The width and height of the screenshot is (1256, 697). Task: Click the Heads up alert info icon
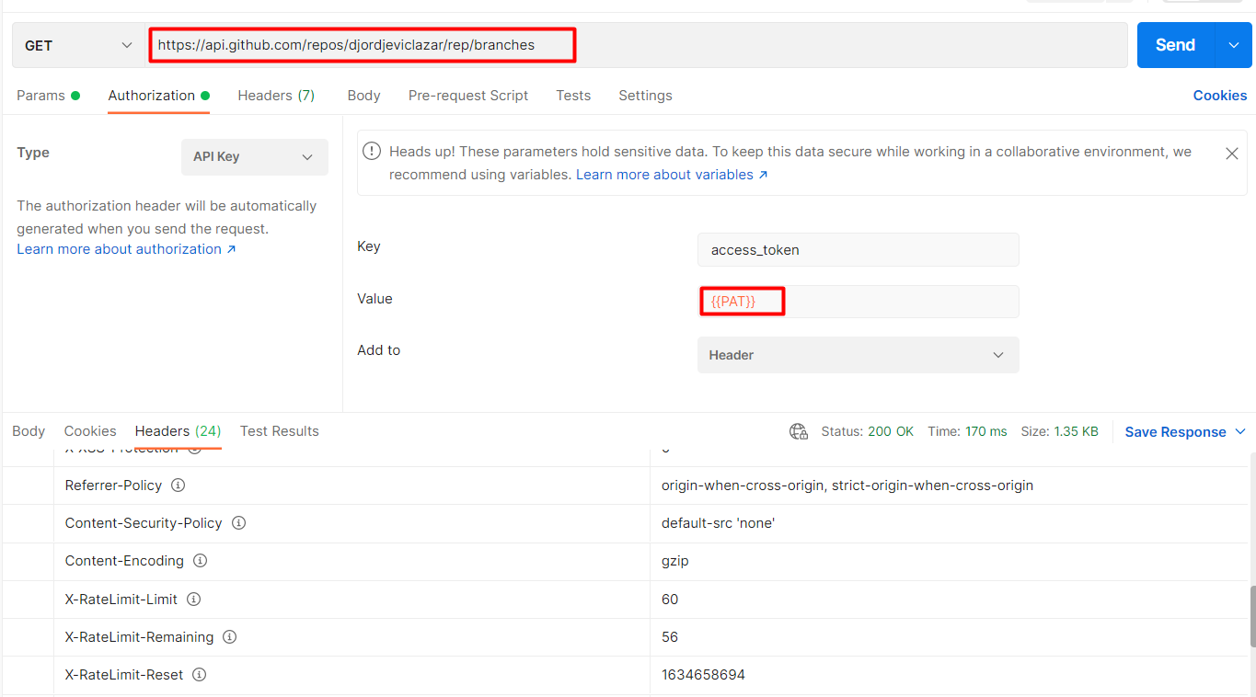[372, 151]
